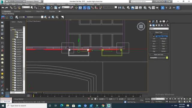Screen dimensions: 192x108
Task: Toggle Window/Crossing selection mode
Action: pos(43,8)
